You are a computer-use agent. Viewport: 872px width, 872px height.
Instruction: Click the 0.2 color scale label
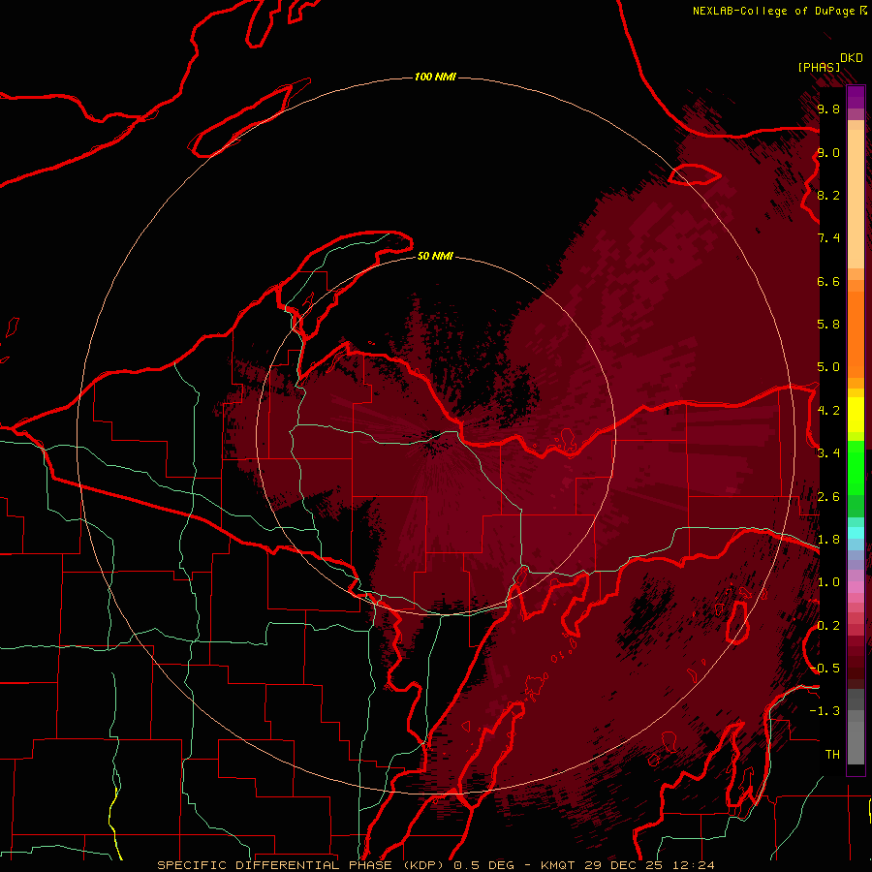pos(828,626)
